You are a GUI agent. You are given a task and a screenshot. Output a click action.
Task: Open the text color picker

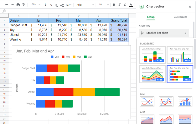(x=131, y=5)
